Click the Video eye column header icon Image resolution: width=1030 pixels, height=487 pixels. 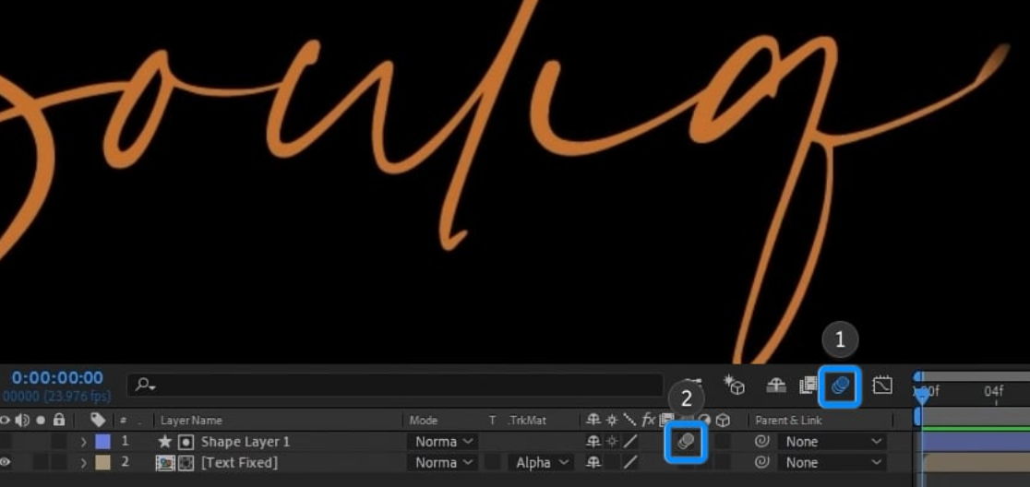pyautogui.click(x=5, y=420)
